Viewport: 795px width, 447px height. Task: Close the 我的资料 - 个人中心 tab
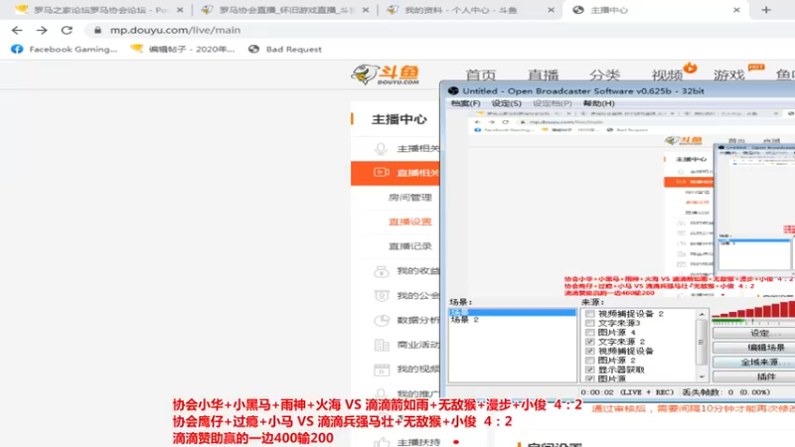(552, 10)
